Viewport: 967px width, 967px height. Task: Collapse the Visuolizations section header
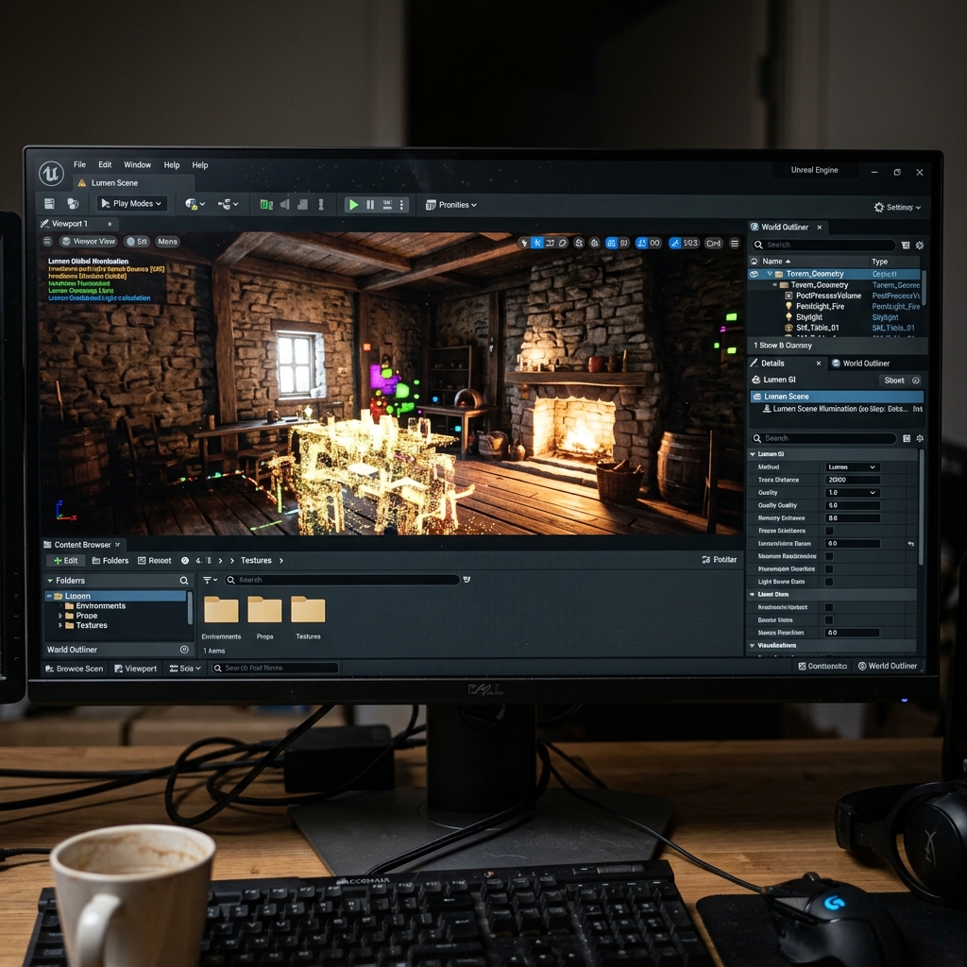click(x=753, y=646)
